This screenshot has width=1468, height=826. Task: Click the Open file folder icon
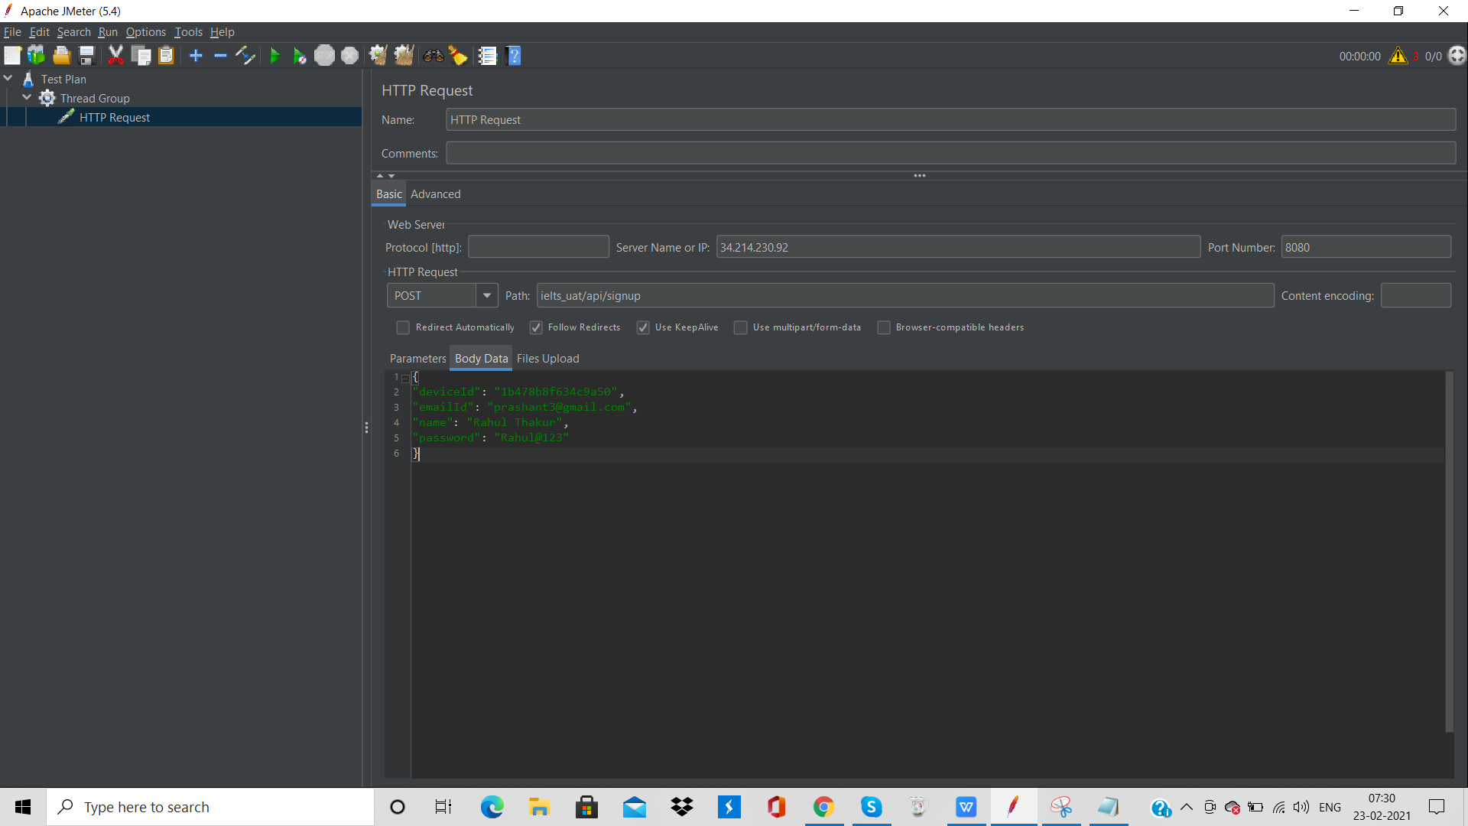[61, 56]
